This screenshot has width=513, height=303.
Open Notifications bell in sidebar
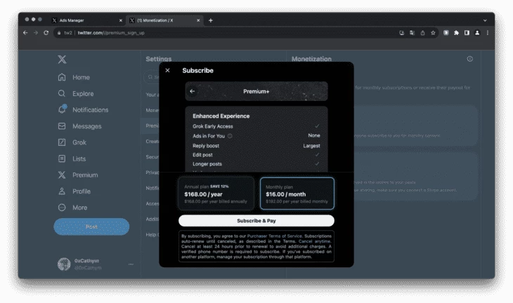[x=62, y=109]
